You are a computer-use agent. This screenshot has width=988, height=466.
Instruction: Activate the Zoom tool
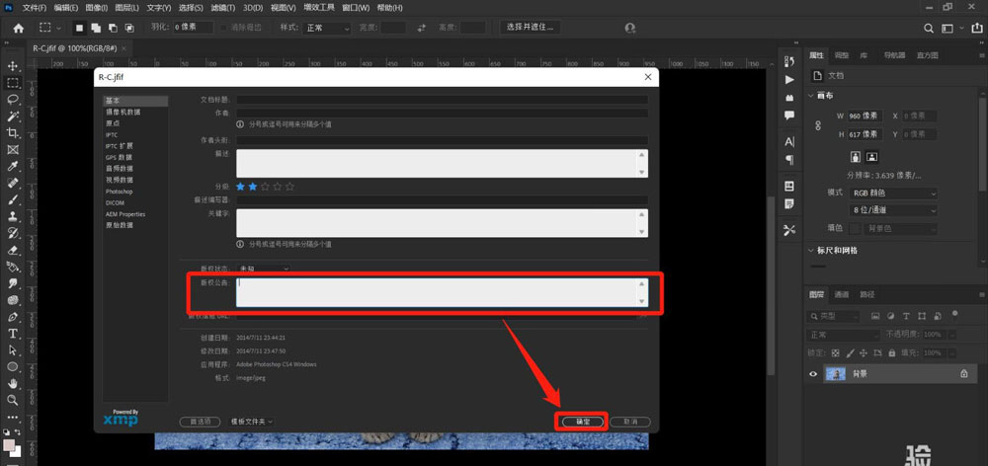pyautogui.click(x=14, y=401)
